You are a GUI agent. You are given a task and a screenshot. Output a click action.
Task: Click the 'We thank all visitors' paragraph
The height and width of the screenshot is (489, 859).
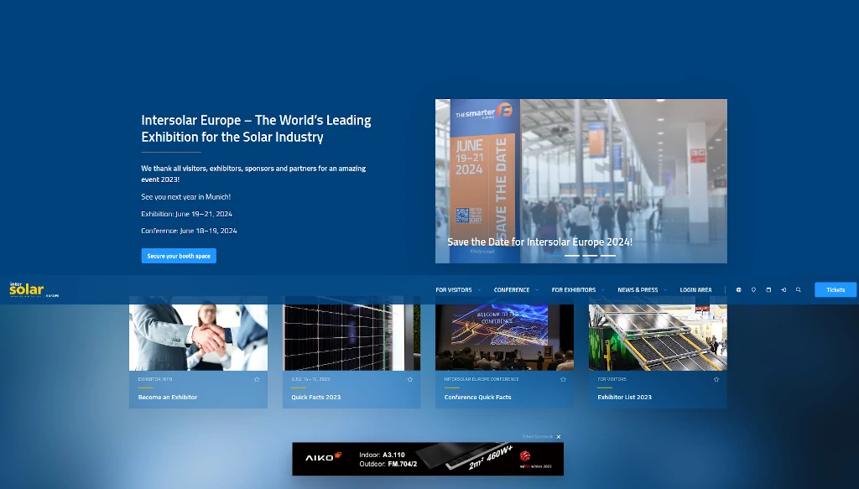coord(253,174)
